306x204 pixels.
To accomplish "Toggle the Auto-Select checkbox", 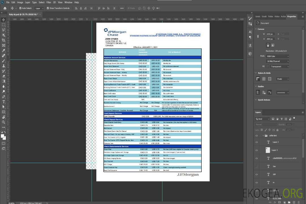I will [x=20, y=8].
